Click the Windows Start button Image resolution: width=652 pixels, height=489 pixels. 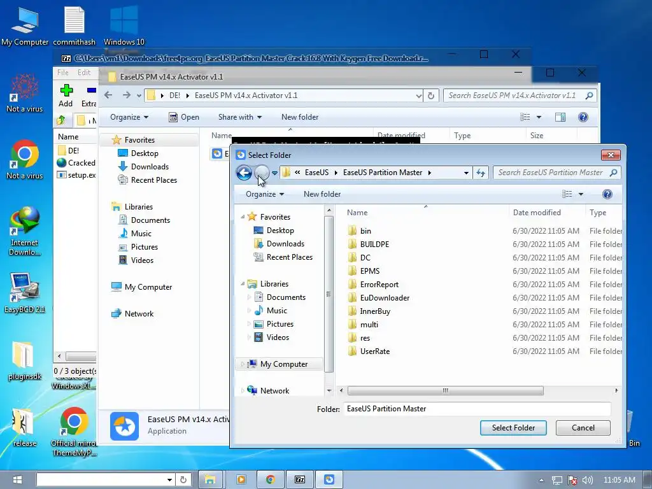coord(17,480)
